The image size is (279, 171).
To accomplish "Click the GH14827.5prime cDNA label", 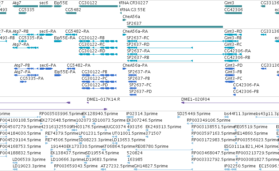I will pos(151,166).
